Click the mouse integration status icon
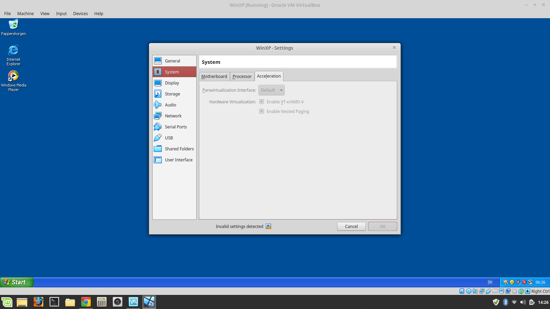 click(521, 291)
